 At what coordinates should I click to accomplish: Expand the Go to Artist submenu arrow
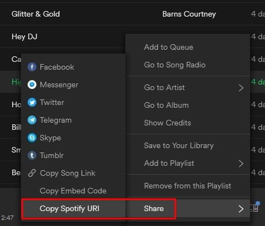click(241, 88)
